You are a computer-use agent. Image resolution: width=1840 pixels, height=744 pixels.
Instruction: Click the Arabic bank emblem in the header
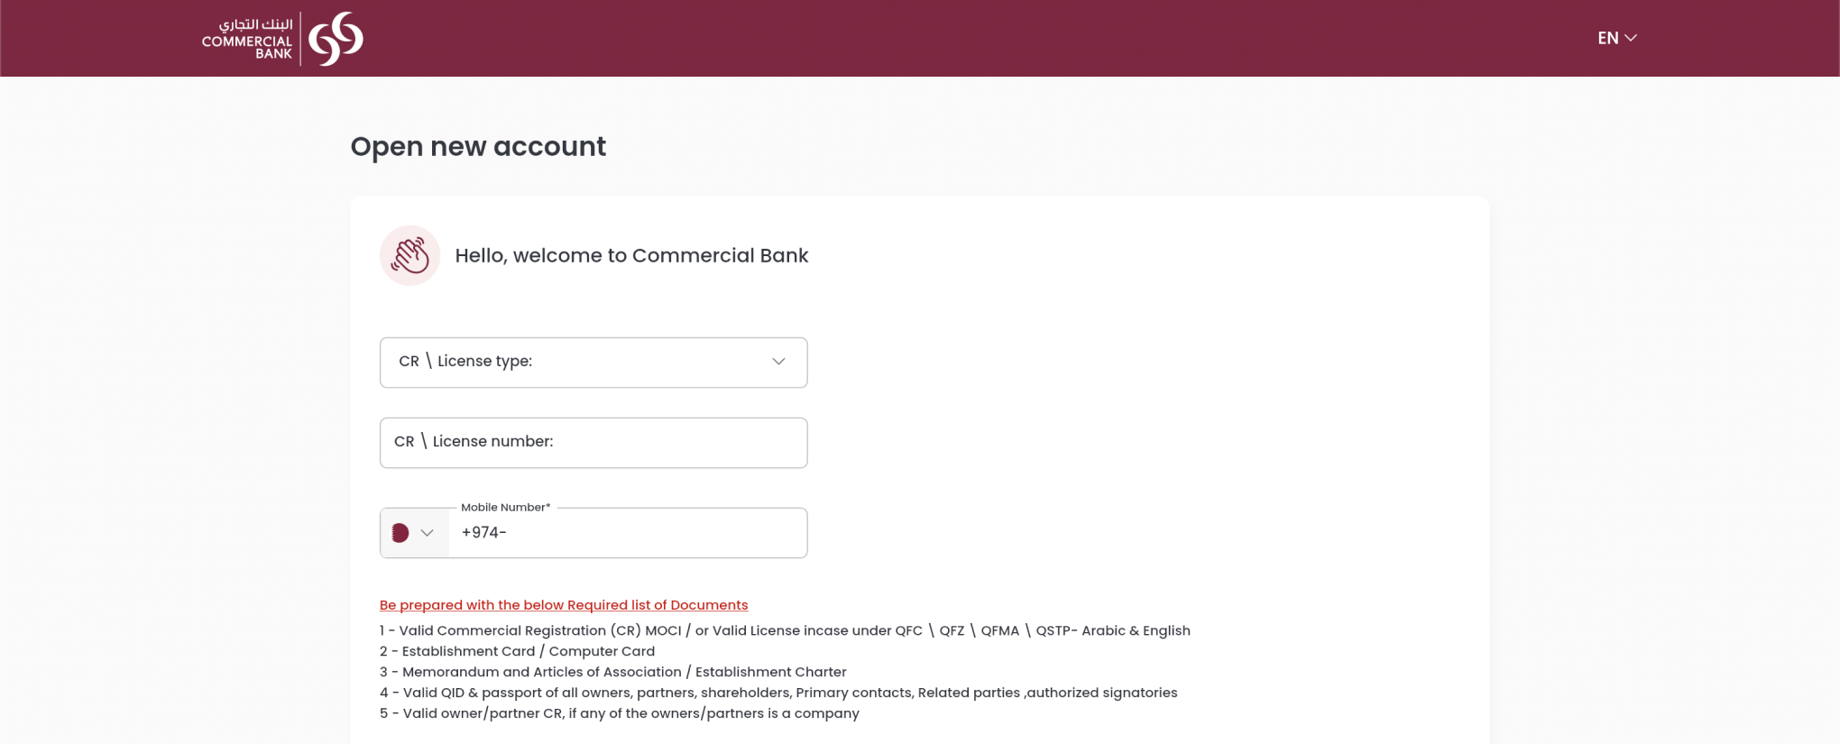point(337,37)
